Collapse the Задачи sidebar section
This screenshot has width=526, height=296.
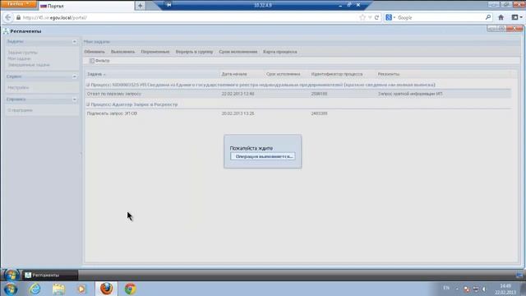75,42
